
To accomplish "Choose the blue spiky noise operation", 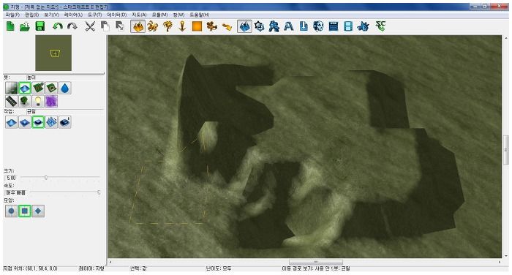I will 52,122.
